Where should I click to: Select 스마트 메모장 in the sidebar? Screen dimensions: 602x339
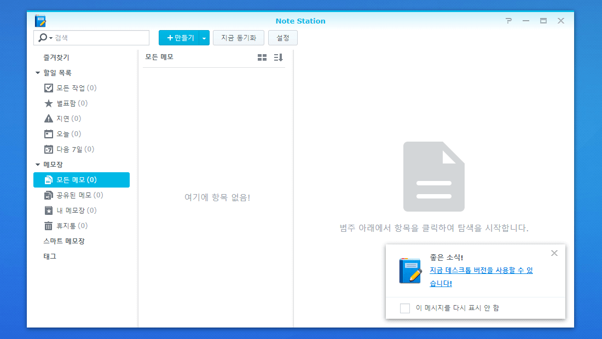63,241
